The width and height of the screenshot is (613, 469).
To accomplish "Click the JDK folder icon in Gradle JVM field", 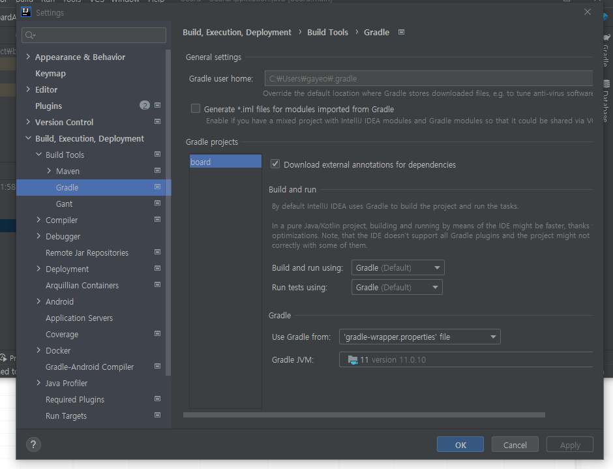I will pos(353,359).
